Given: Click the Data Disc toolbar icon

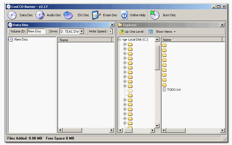Looking at the screenshot, I should pyautogui.click(x=12, y=15).
